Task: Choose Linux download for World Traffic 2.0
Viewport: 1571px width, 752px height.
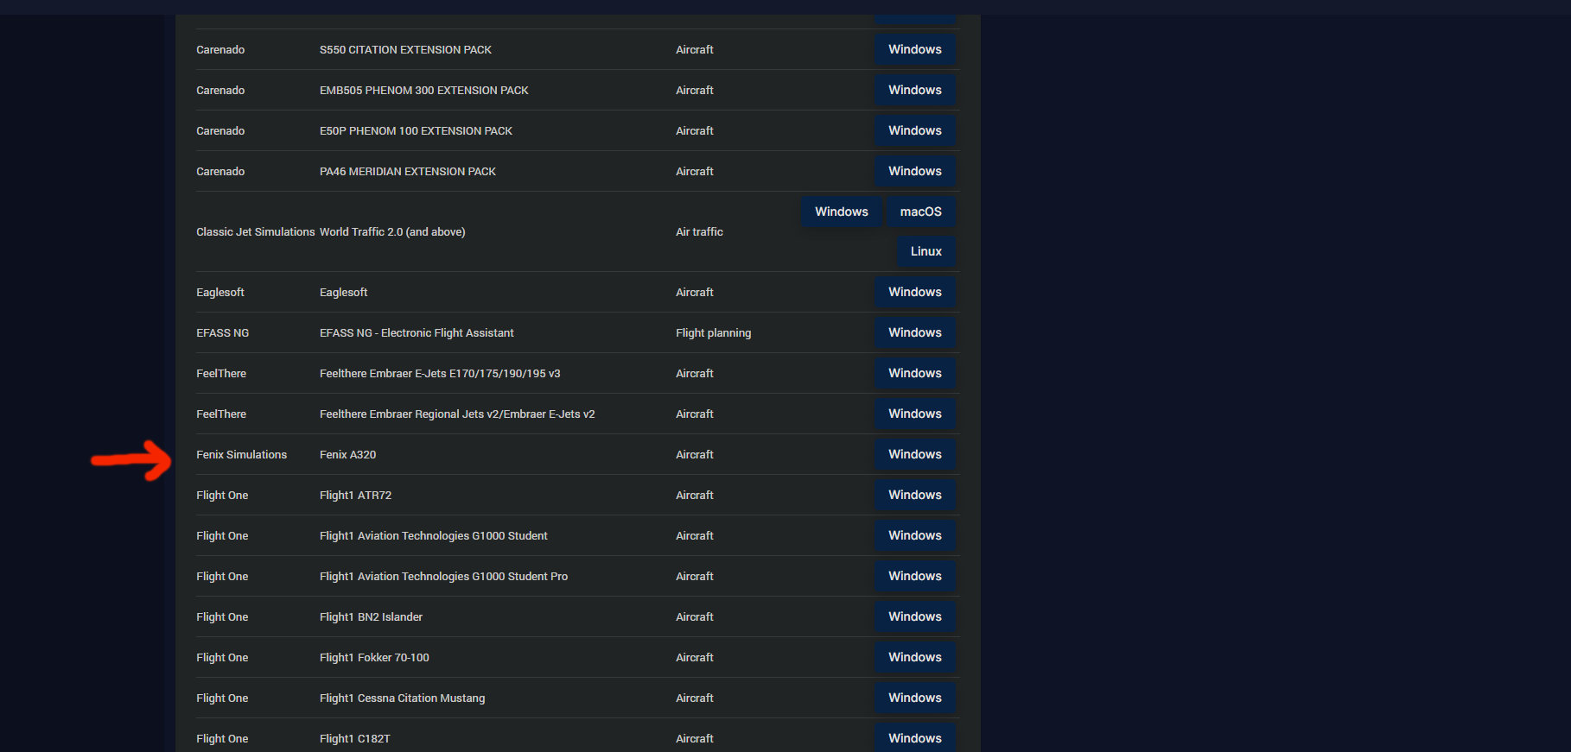Action: (926, 251)
